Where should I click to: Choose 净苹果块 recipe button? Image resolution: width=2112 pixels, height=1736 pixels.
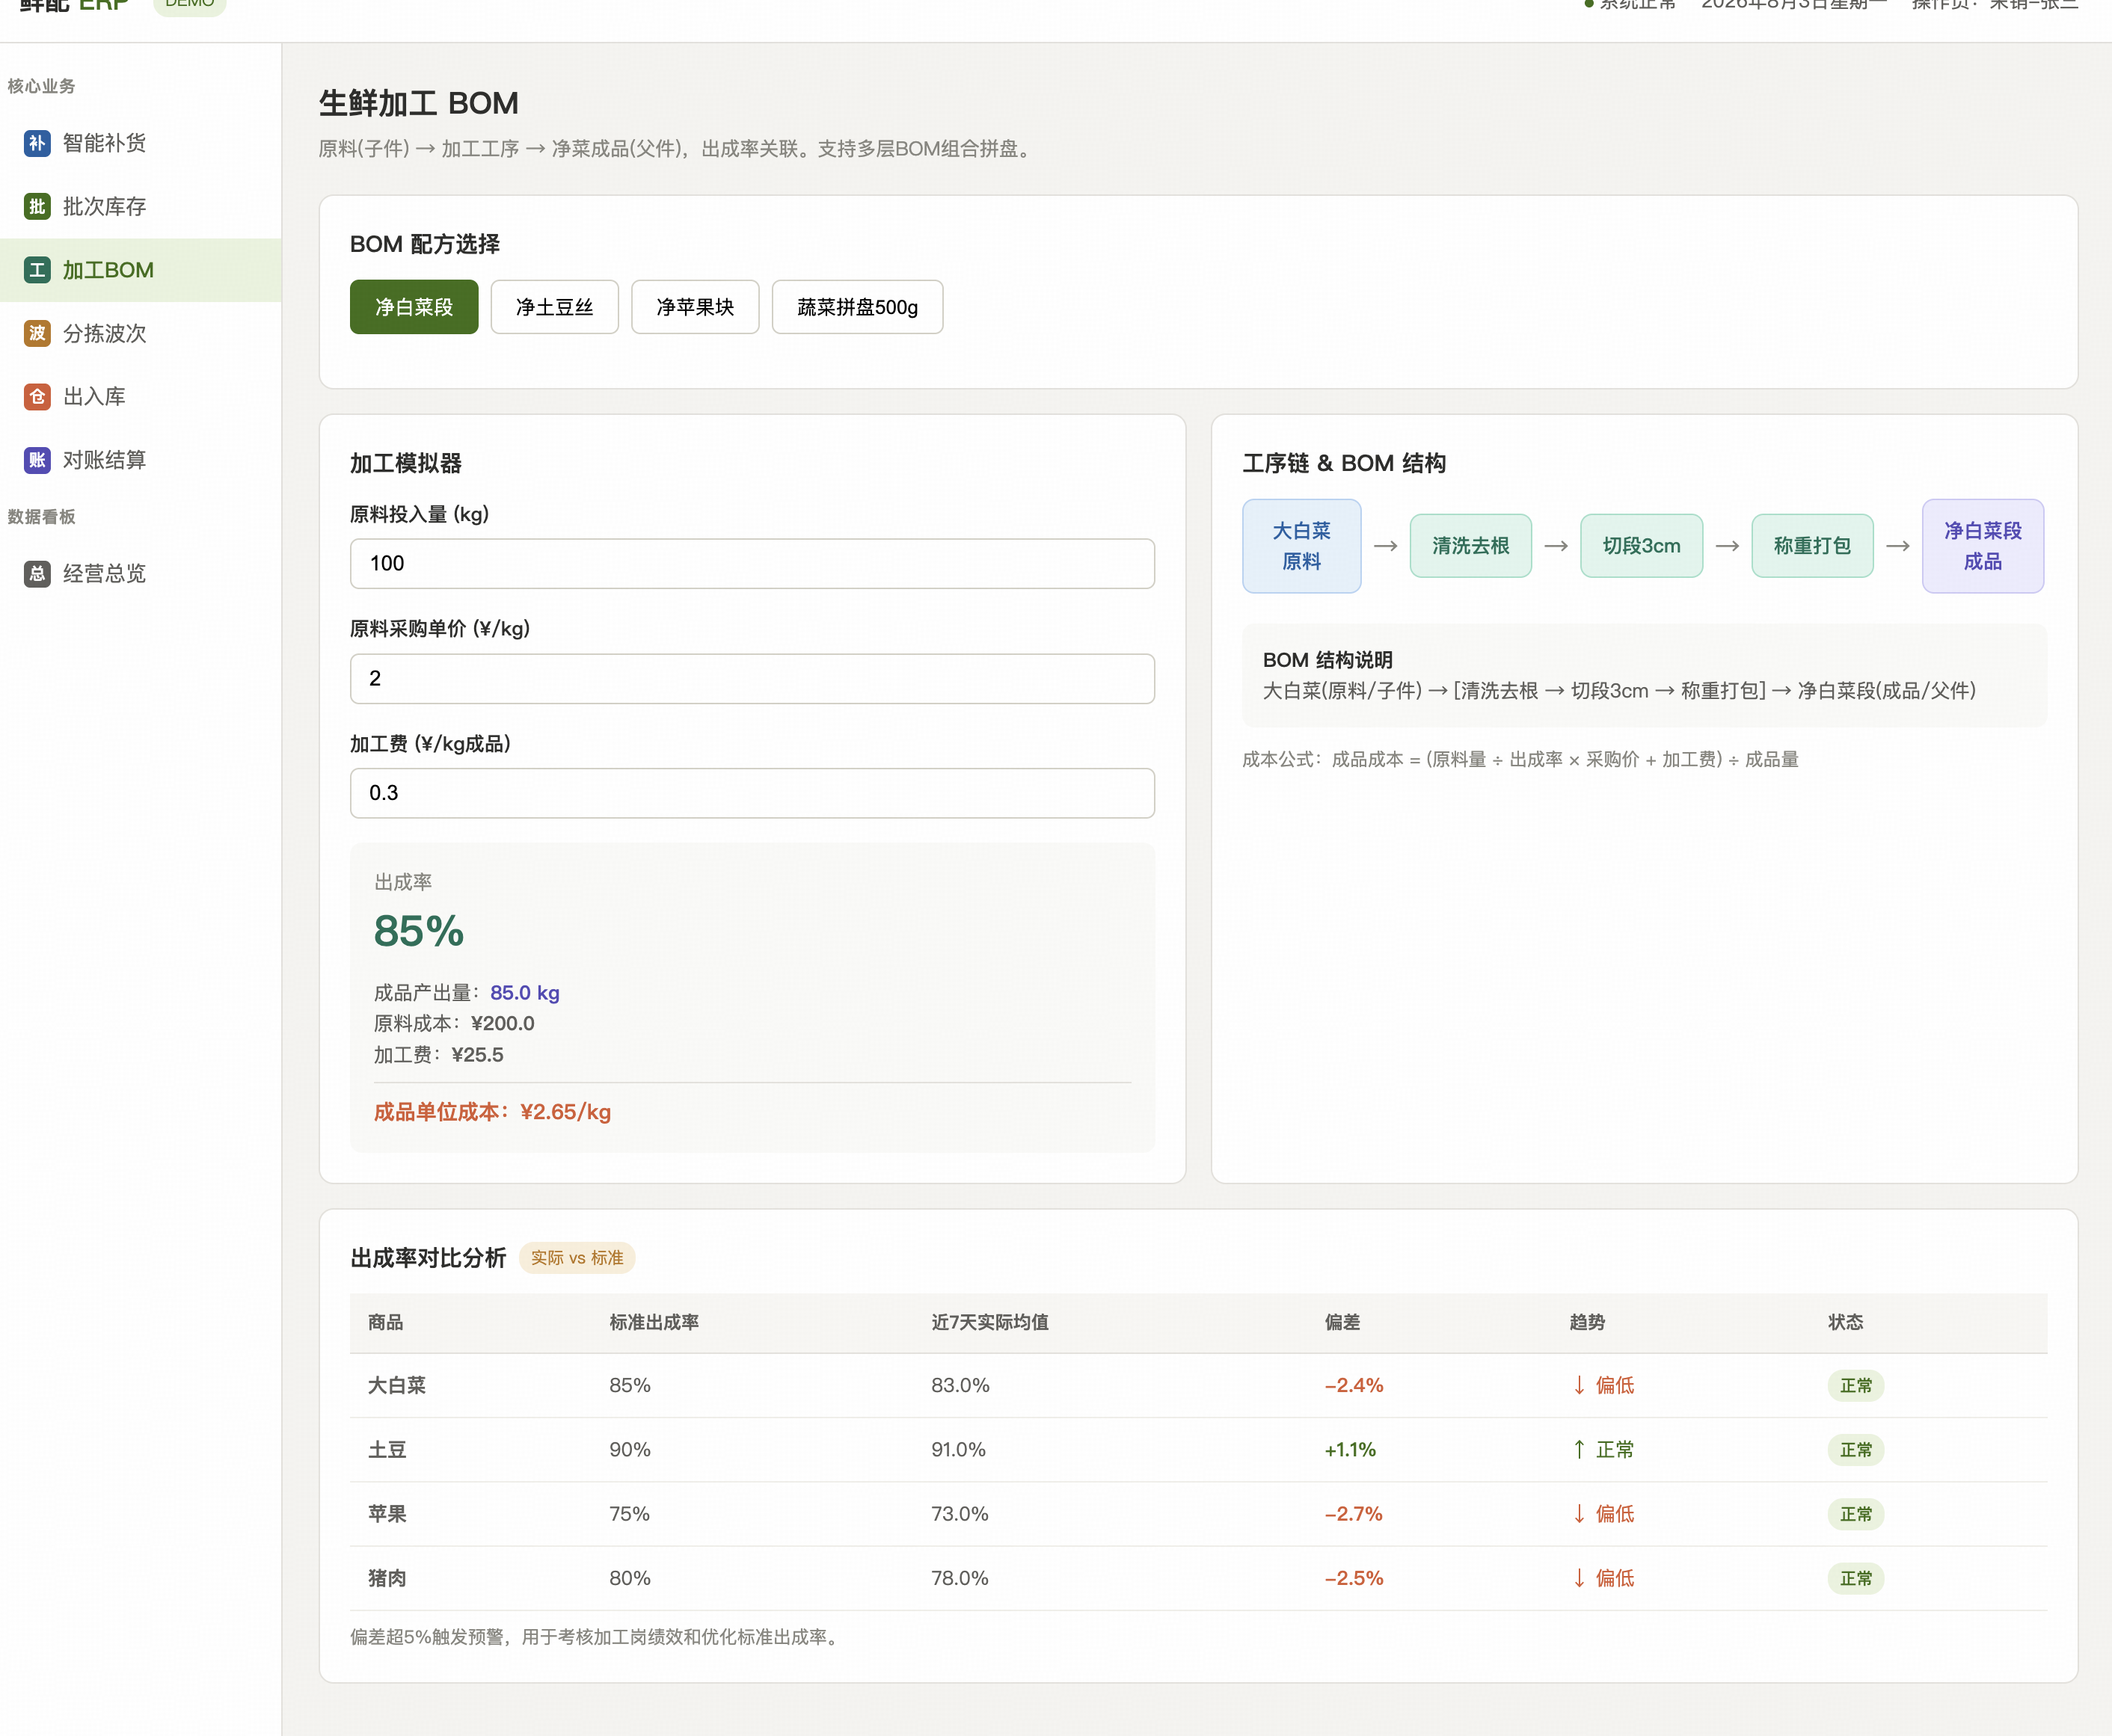tap(696, 307)
